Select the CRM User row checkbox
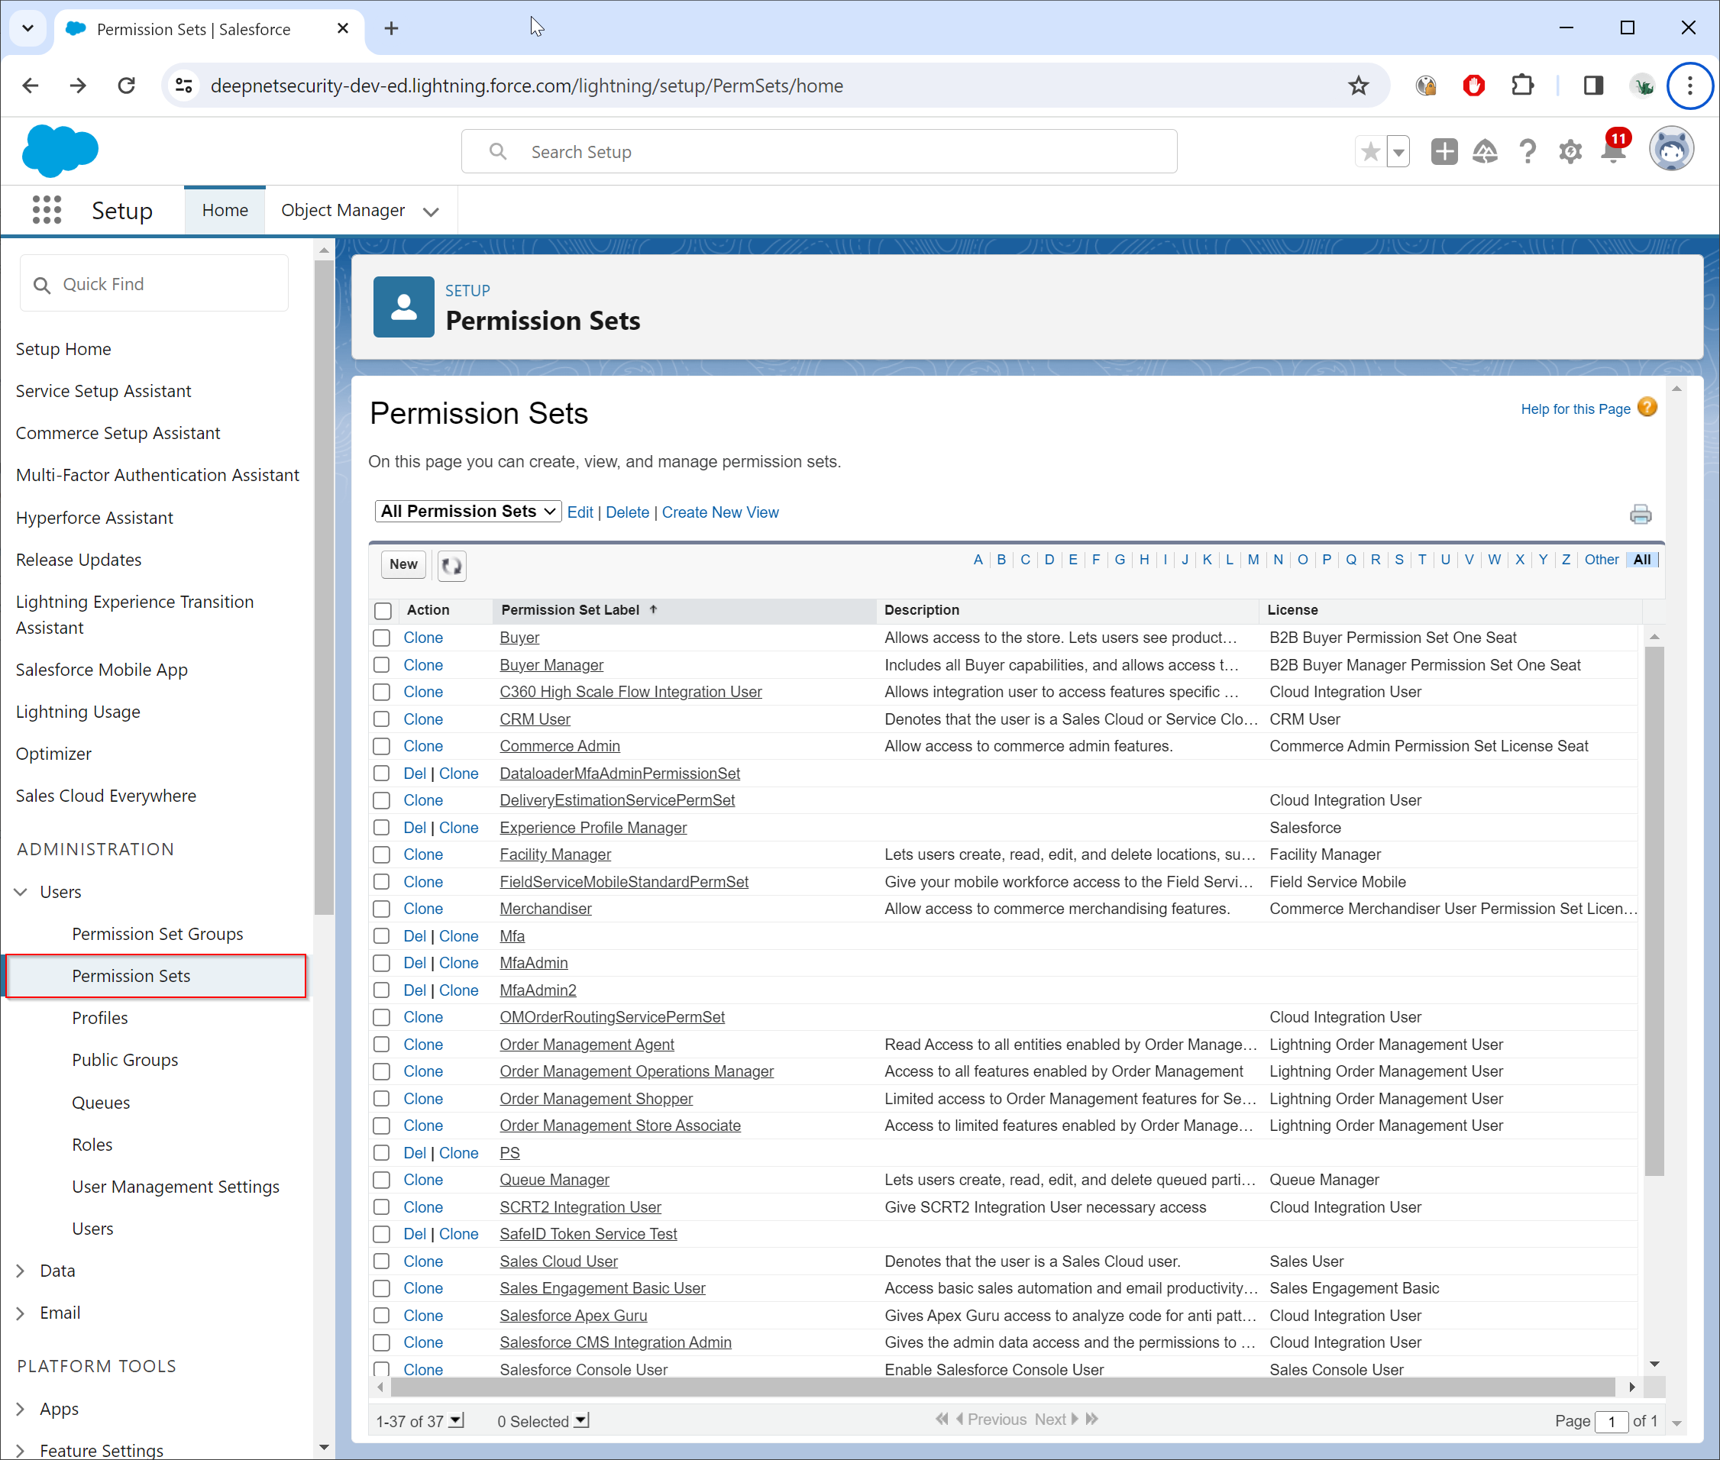1720x1460 pixels. click(382, 719)
